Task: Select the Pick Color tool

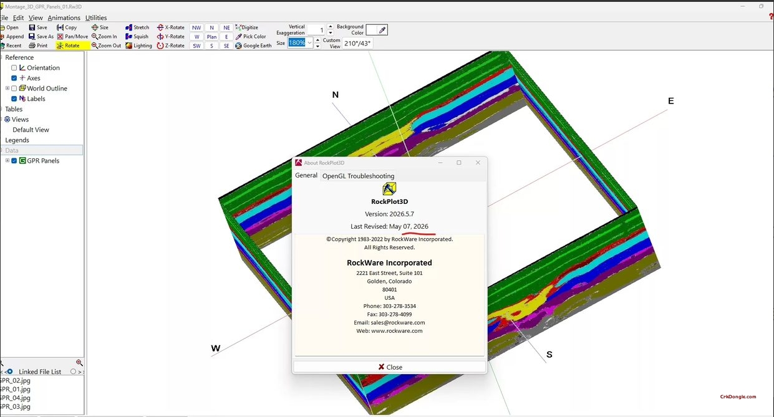Action: tap(251, 37)
